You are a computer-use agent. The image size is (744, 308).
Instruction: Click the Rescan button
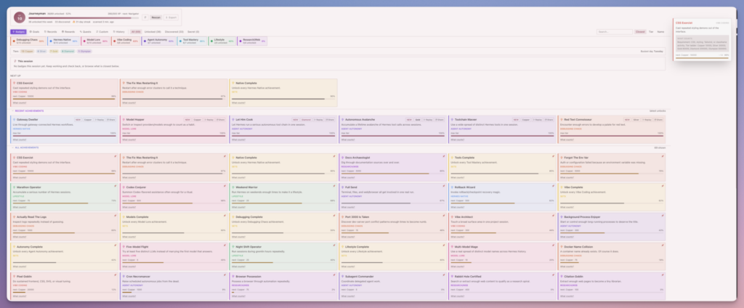156,17
